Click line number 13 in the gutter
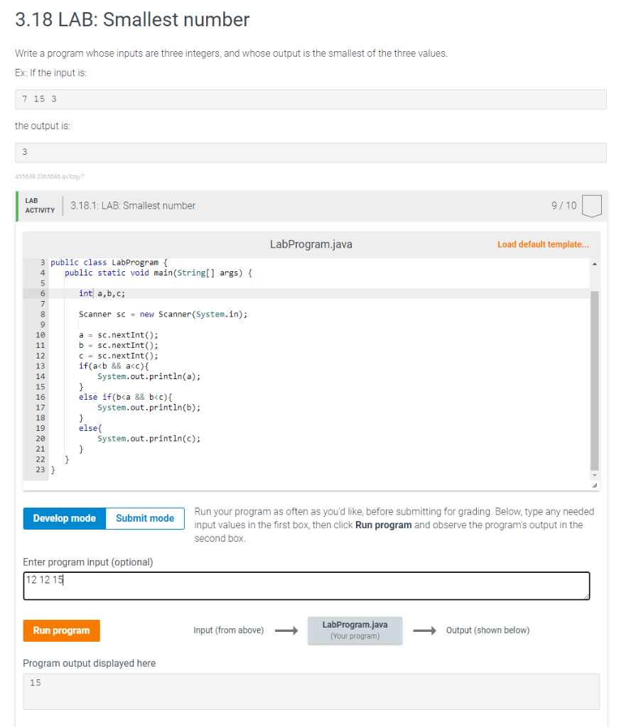The width and height of the screenshot is (631, 727). [x=41, y=366]
